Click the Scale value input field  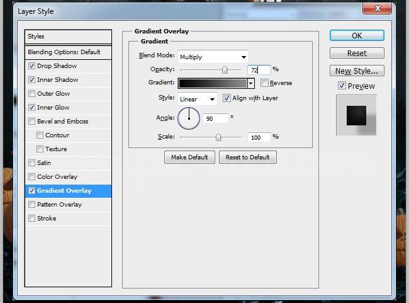[x=259, y=137]
